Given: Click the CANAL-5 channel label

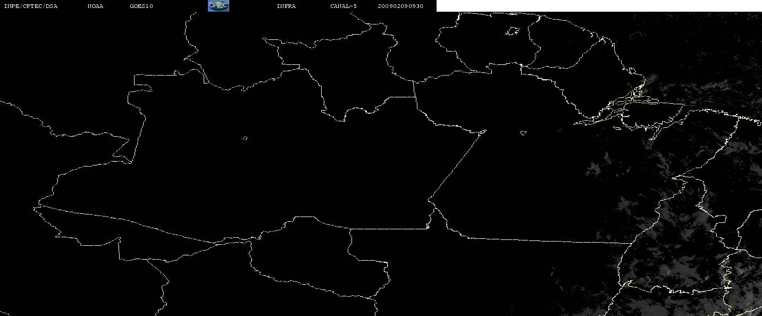Looking at the screenshot, I should click(344, 6).
